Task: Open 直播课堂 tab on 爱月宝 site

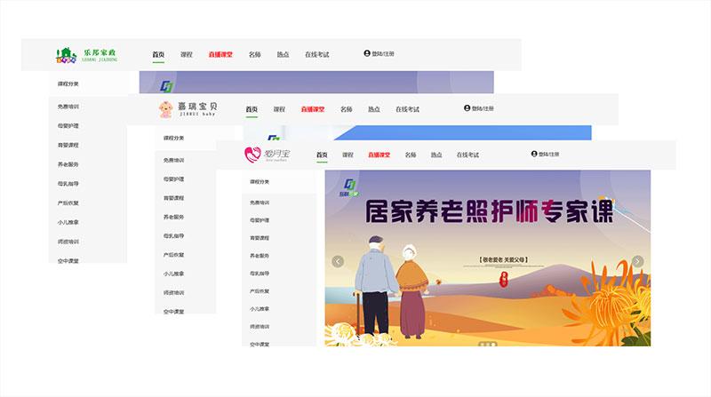Action: point(381,155)
